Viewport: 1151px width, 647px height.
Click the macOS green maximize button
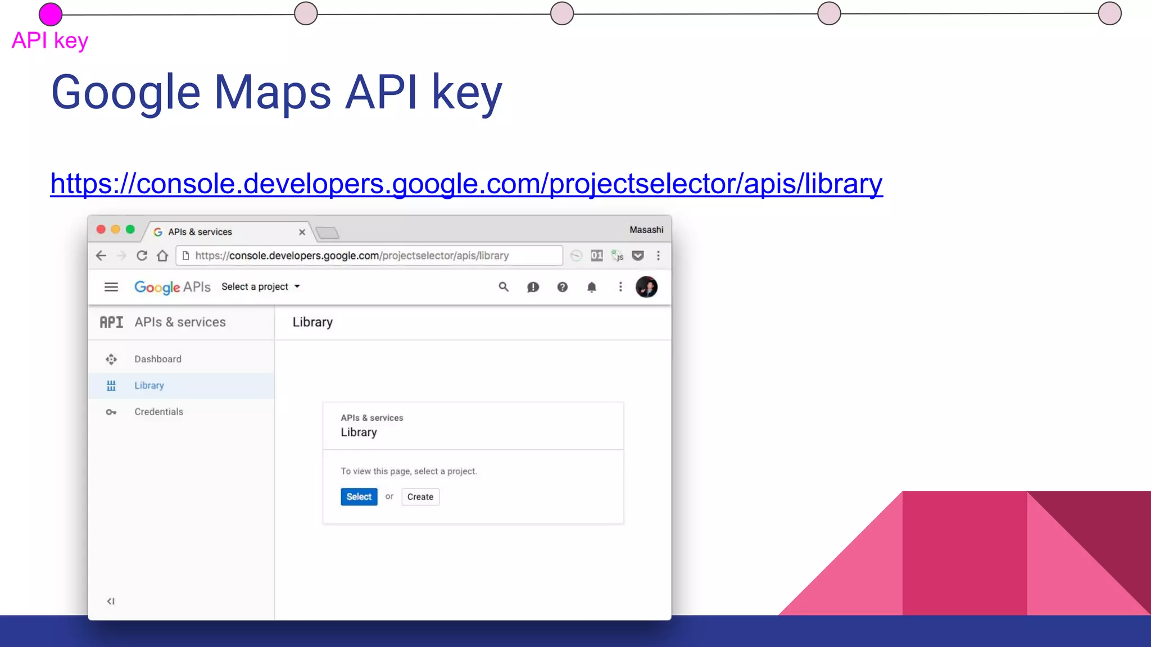pyautogui.click(x=130, y=229)
